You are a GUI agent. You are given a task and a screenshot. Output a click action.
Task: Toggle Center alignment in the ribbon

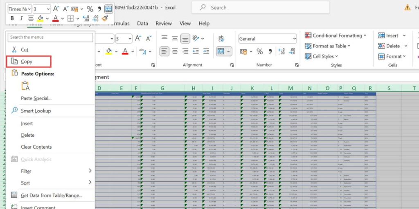point(175,51)
